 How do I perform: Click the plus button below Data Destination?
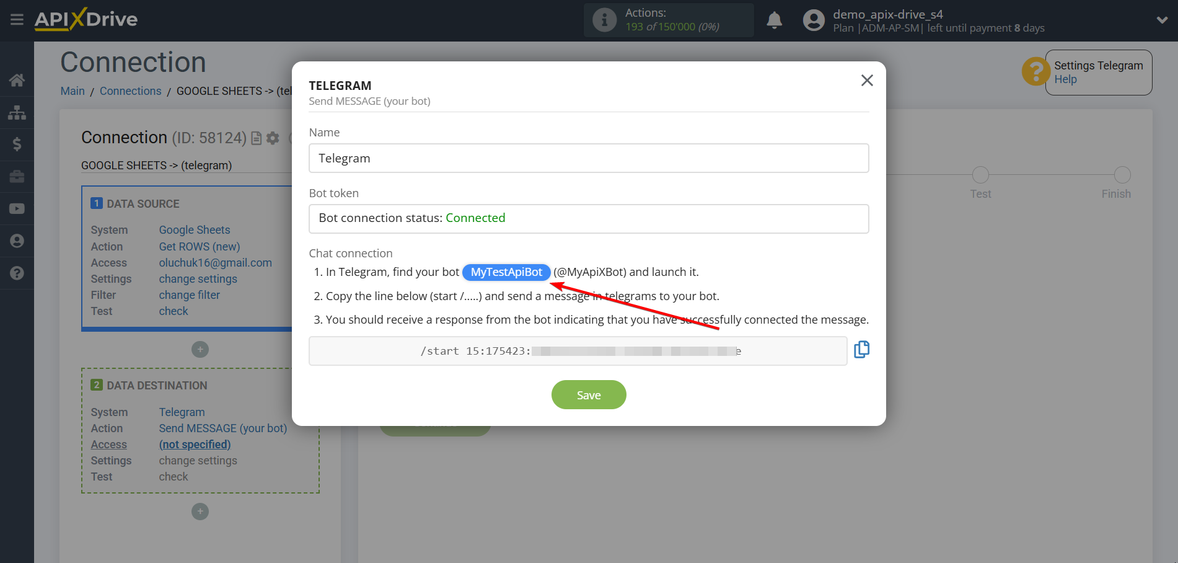200,512
